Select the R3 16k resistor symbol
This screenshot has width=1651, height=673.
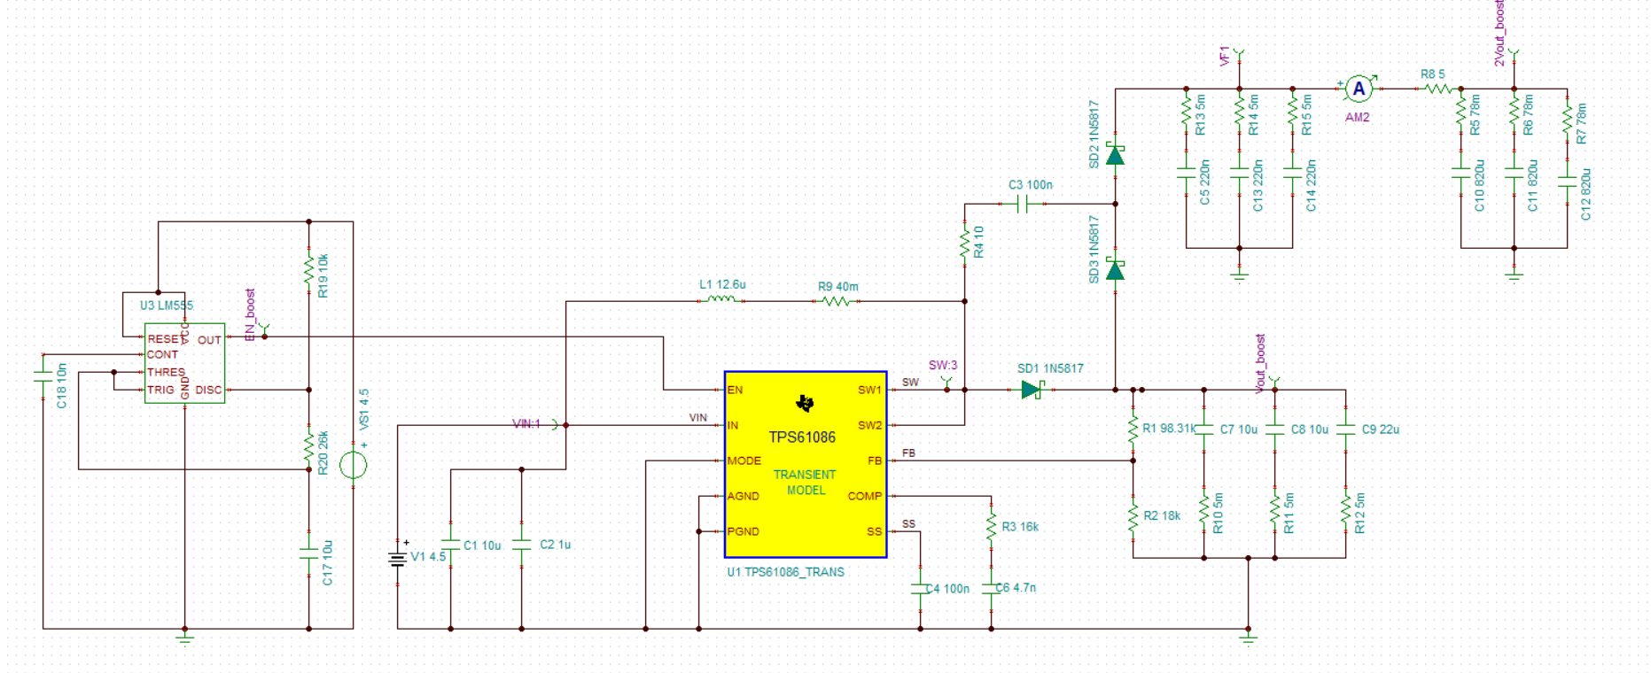click(x=992, y=526)
